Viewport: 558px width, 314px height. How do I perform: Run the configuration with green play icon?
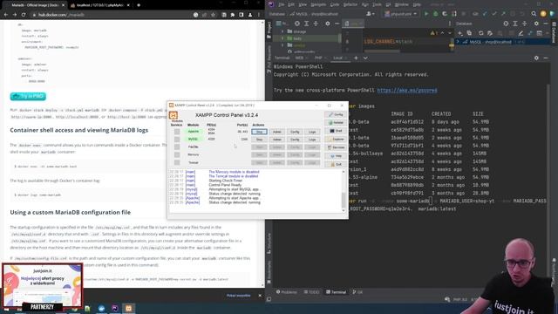point(426,14)
